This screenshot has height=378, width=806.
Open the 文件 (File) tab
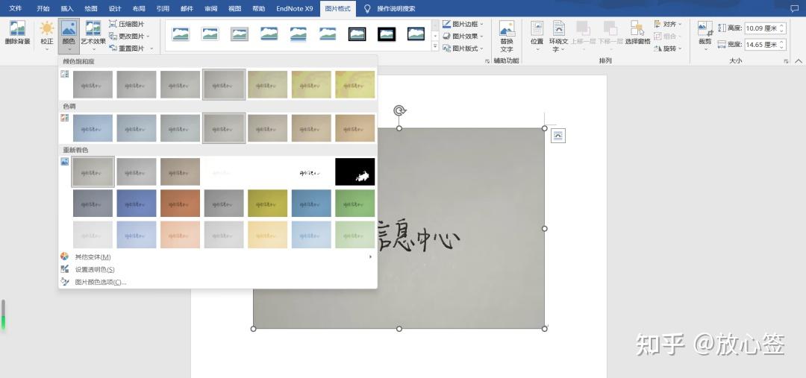point(16,9)
